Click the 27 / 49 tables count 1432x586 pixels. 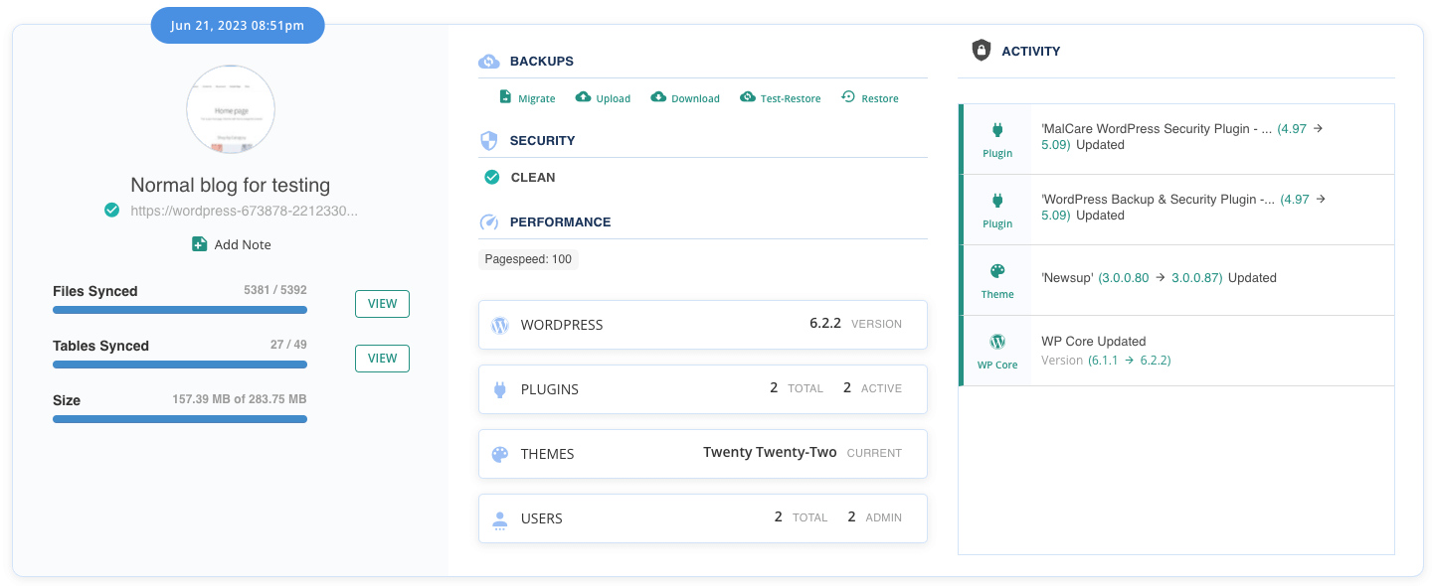(x=288, y=346)
